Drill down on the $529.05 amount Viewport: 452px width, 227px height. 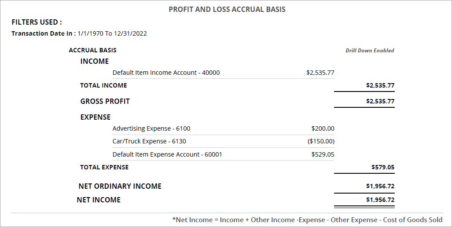[323, 154]
